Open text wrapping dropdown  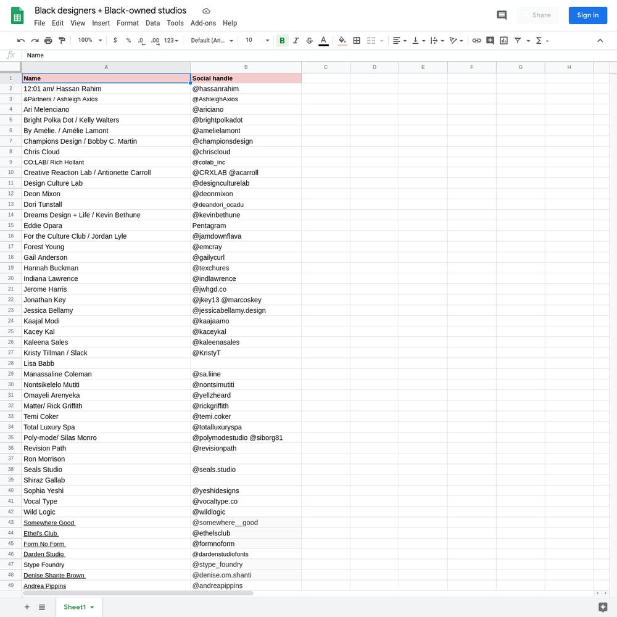tap(437, 40)
